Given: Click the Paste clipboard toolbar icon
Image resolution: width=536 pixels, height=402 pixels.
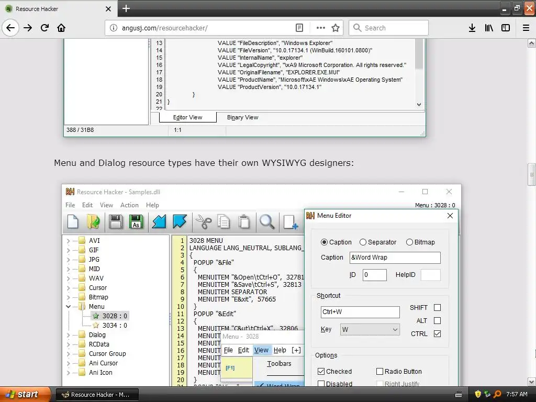Looking at the screenshot, I should (244, 221).
